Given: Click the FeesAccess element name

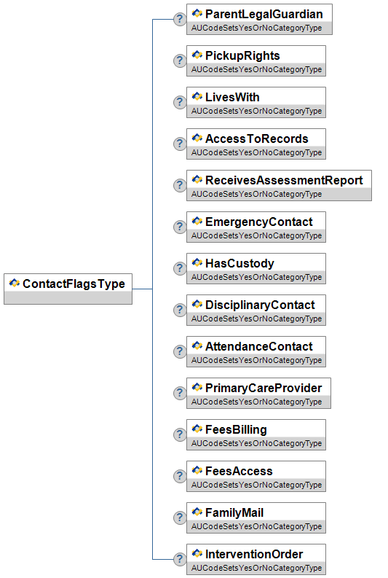Looking at the screenshot, I should [x=239, y=471].
